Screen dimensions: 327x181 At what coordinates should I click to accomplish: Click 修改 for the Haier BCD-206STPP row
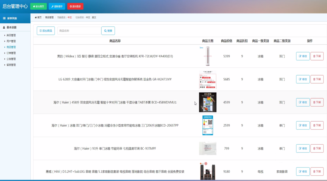tap(303, 125)
